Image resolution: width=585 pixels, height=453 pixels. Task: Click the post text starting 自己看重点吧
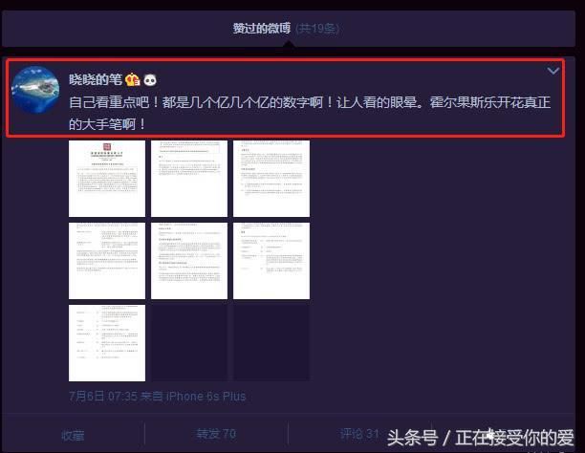(310, 113)
